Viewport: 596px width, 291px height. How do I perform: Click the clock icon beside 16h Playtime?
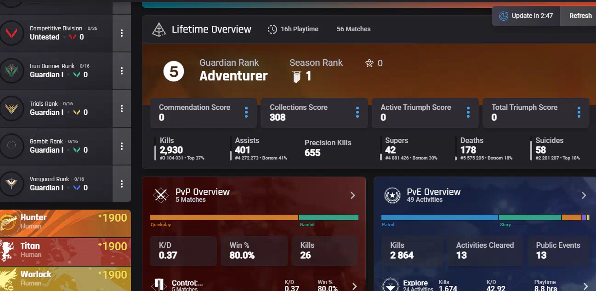[x=272, y=29]
